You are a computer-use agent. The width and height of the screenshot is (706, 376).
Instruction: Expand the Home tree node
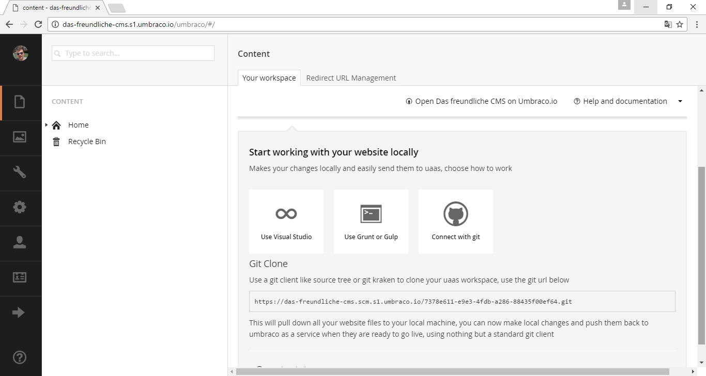[x=47, y=125]
